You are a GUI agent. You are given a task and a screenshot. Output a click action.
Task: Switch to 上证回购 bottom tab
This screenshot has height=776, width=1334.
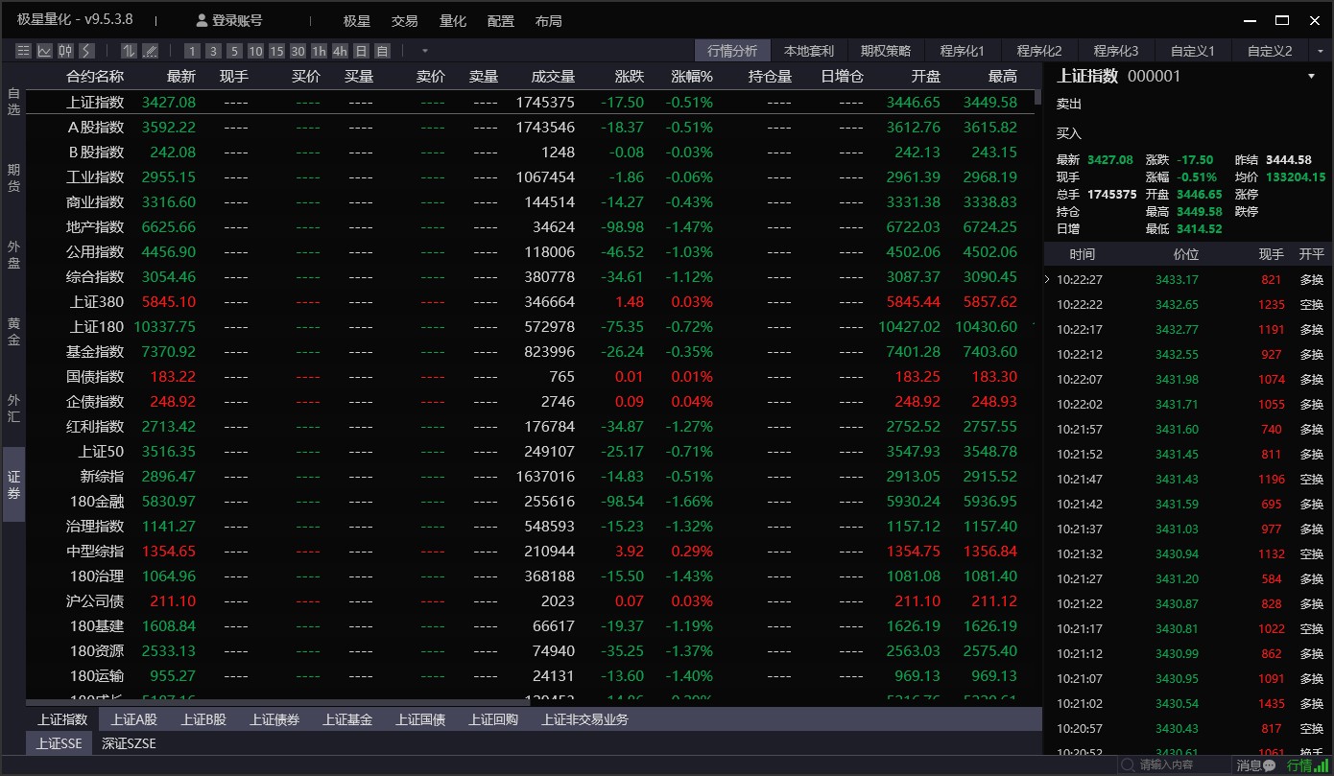[x=493, y=719]
